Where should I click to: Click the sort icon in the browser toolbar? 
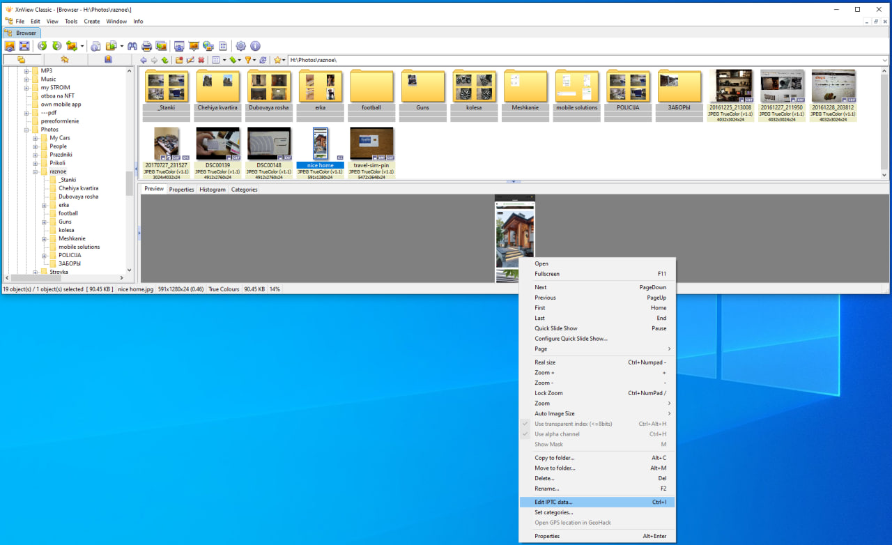233,60
